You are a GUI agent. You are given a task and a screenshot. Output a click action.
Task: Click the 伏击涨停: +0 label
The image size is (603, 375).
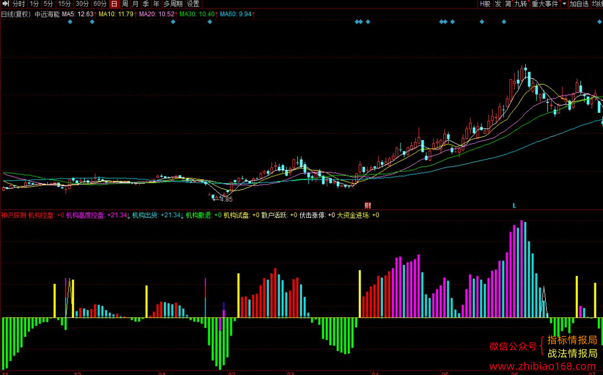pyautogui.click(x=317, y=215)
